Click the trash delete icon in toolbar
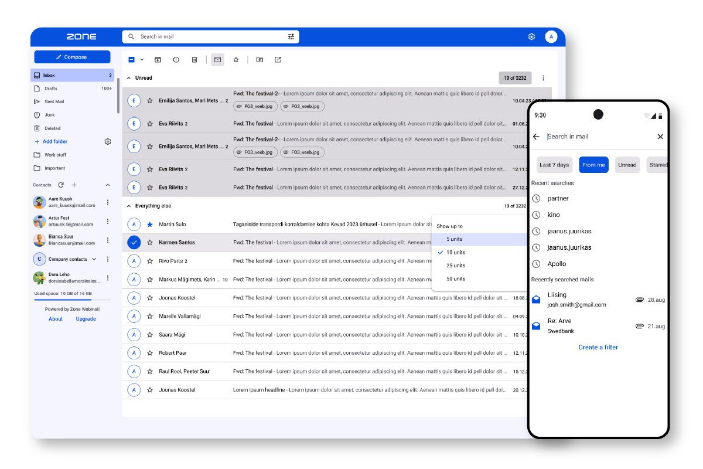Viewport: 703px width, 469px height. click(194, 60)
